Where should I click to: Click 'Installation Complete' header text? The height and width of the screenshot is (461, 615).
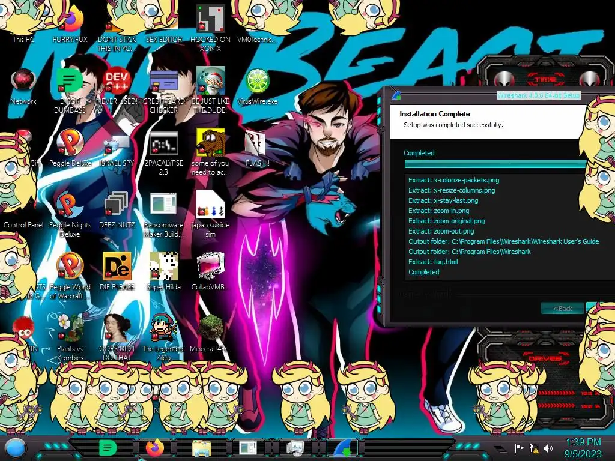tap(435, 114)
